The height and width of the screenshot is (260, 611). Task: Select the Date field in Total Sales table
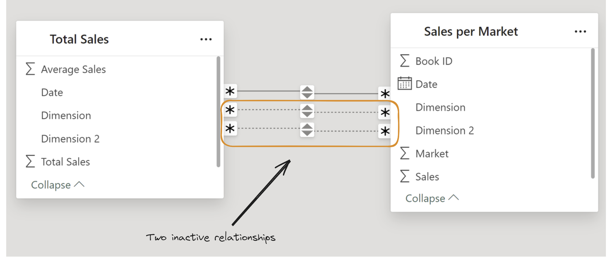(52, 92)
